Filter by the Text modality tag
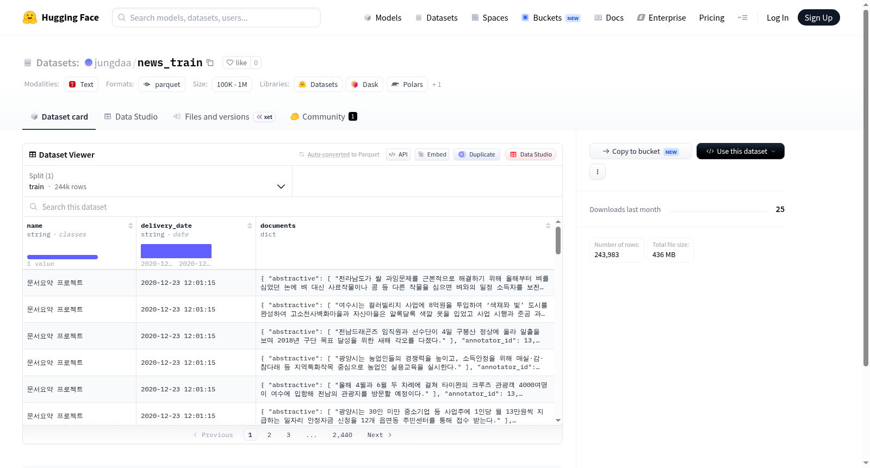Viewport: 870px width, 468px height. click(x=81, y=84)
